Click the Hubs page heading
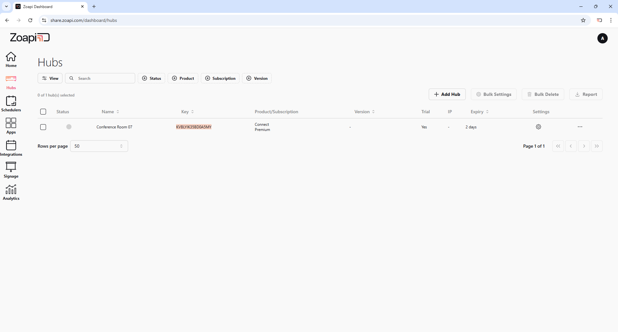The width and height of the screenshot is (618, 332). point(50,62)
